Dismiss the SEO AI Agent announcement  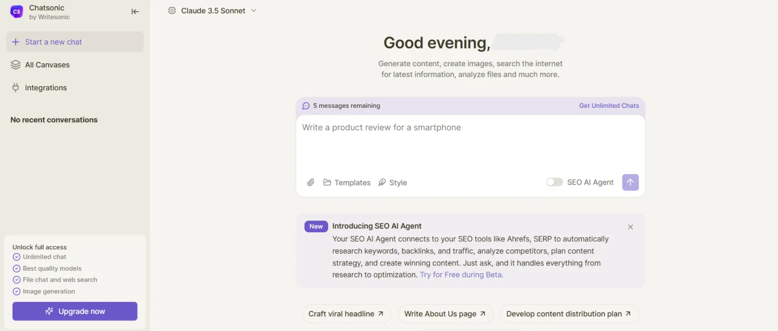(x=630, y=227)
